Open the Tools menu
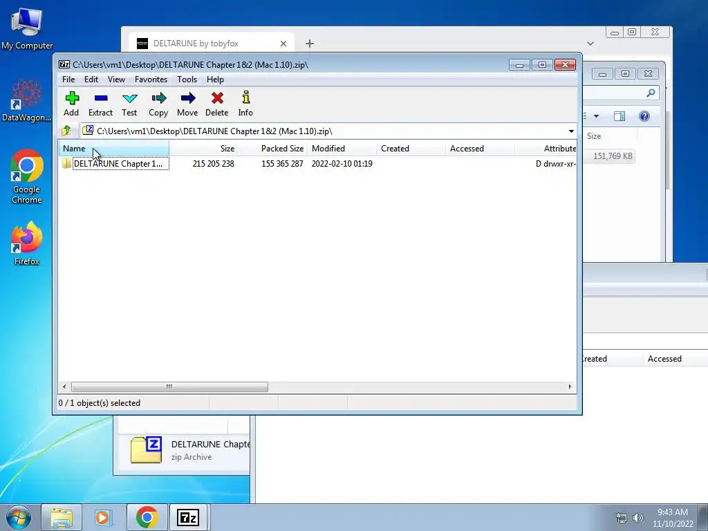This screenshot has width=708, height=531. tap(187, 80)
